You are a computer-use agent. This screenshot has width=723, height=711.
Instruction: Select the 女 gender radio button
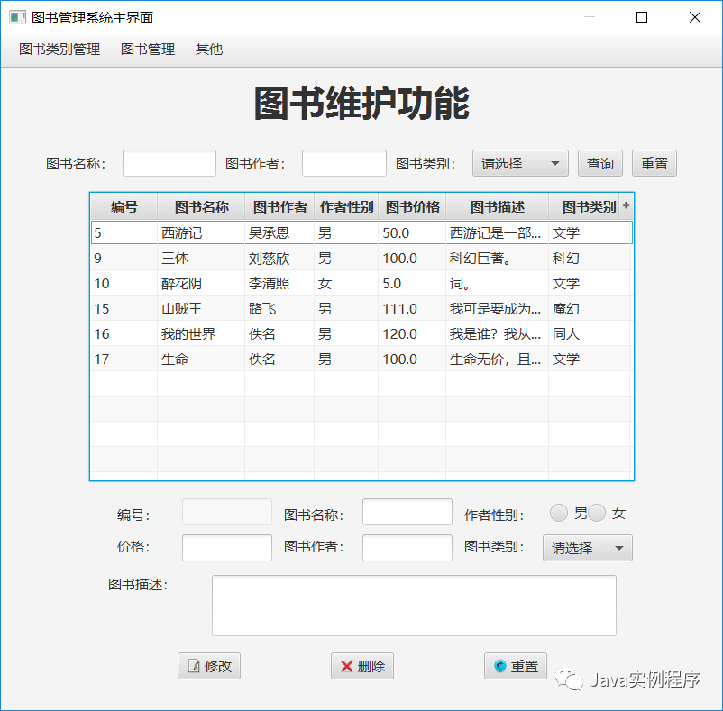tap(596, 513)
